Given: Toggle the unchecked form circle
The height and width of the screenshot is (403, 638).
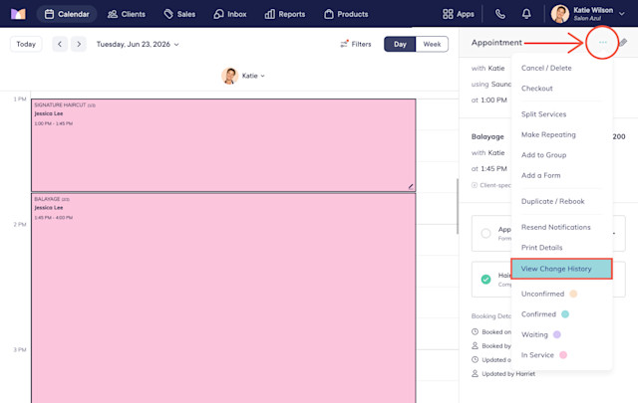Looking at the screenshot, I should click(485, 233).
